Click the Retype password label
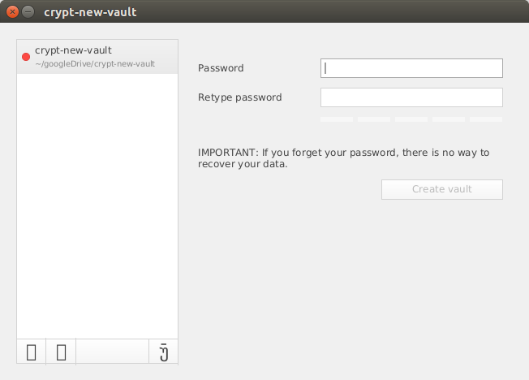The width and height of the screenshot is (529, 380). [240, 97]
